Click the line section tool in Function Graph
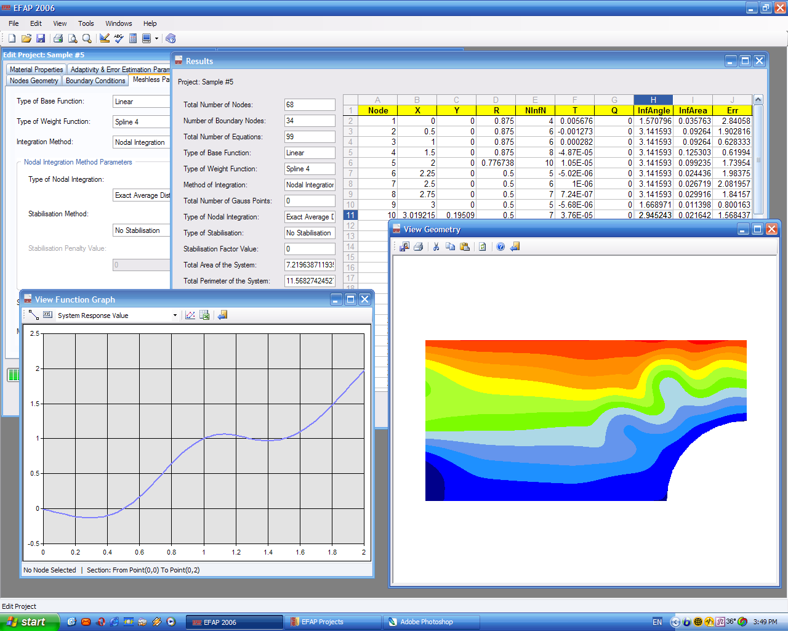 (x=34, y=315)
